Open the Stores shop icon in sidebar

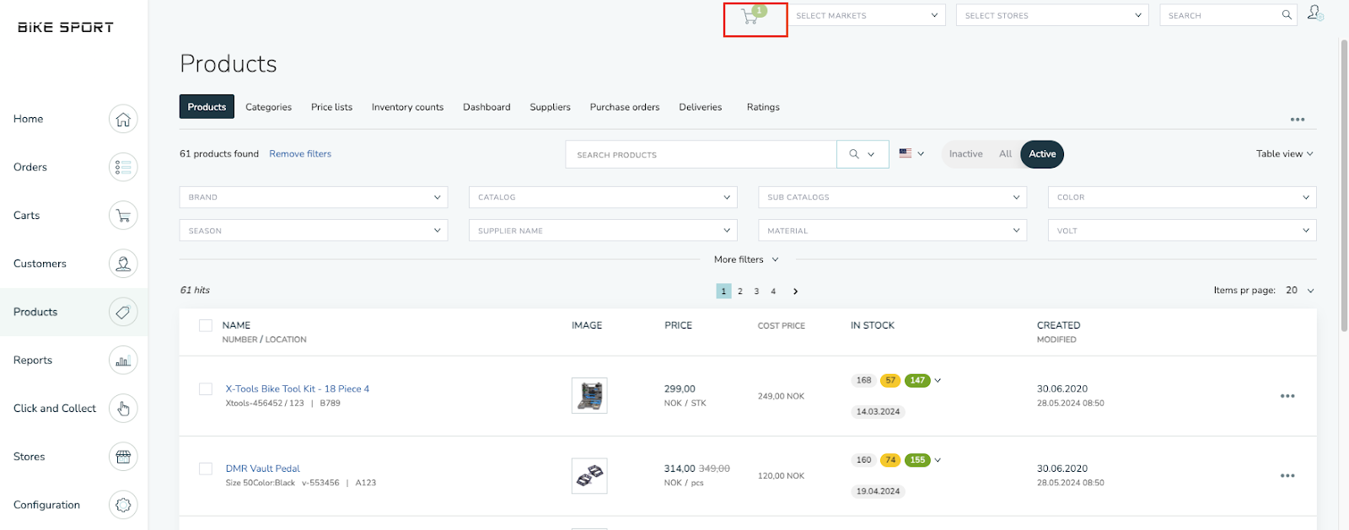click(123, 457)
